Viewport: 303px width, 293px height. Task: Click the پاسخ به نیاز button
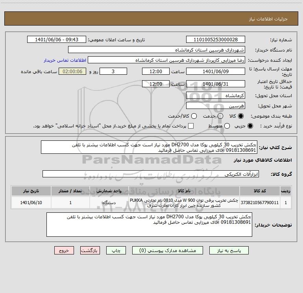pyautogui.click(x=229, y=251)
